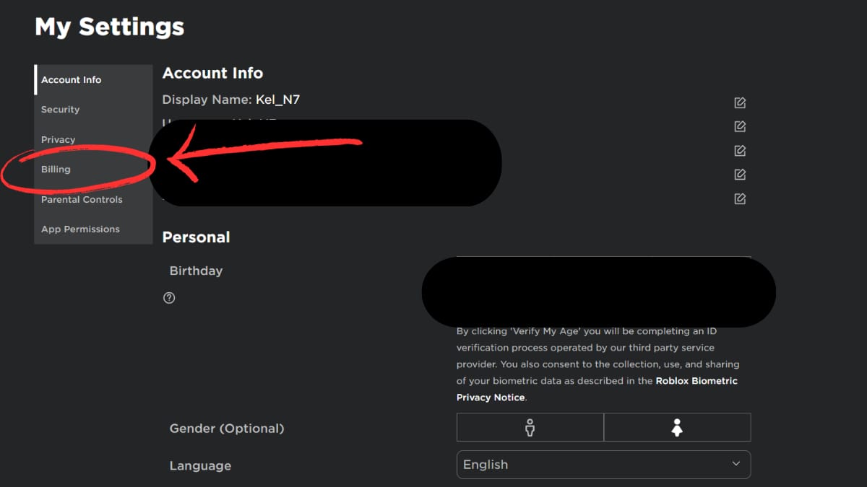
Task: Click the bottom-most edit pencil icon
Action: [739, 198]
